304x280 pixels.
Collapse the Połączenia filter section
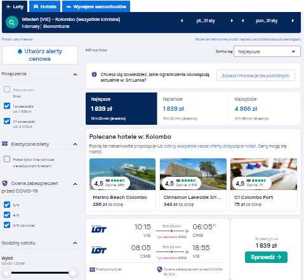point(75,74)
